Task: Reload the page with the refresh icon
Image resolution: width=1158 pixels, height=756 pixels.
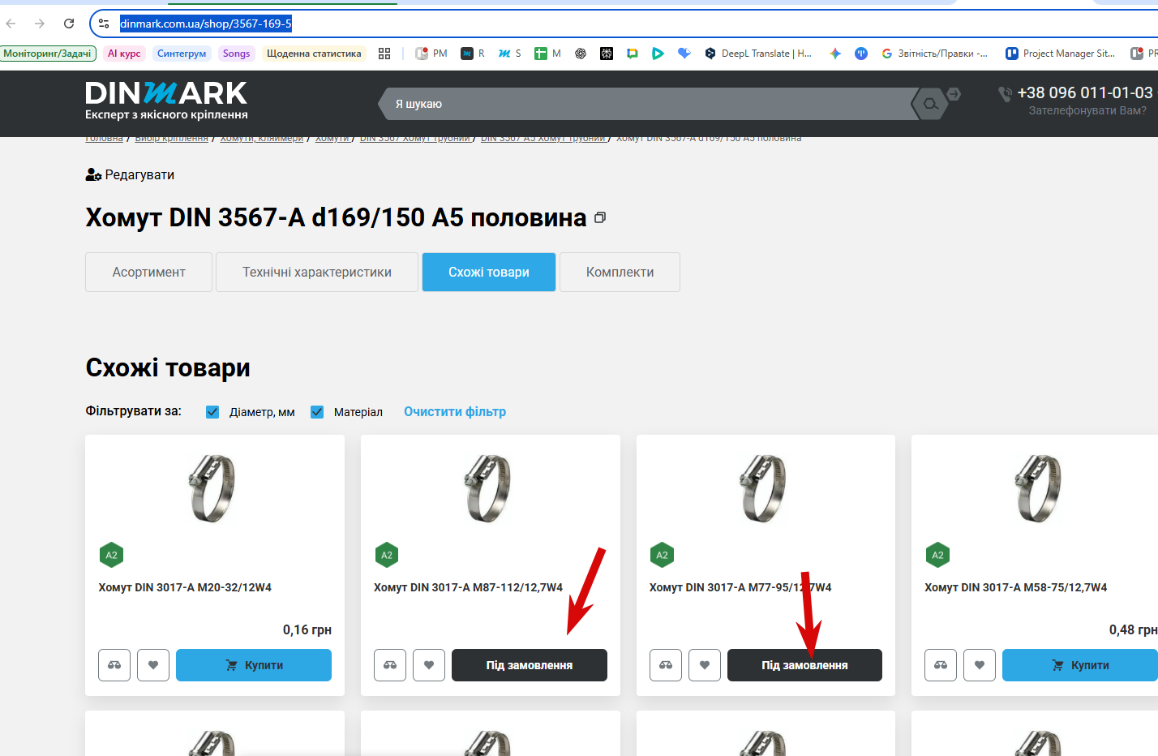Action: (69, 24)
